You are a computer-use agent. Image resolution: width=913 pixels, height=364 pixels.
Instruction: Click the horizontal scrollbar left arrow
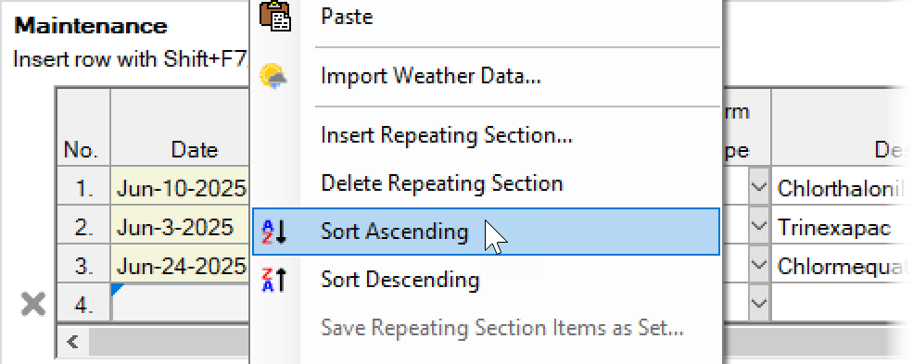click(73, 342)
